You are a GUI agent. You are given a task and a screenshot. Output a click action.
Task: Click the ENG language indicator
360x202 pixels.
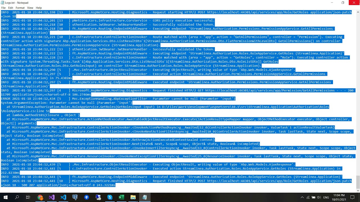coord(326,198)
